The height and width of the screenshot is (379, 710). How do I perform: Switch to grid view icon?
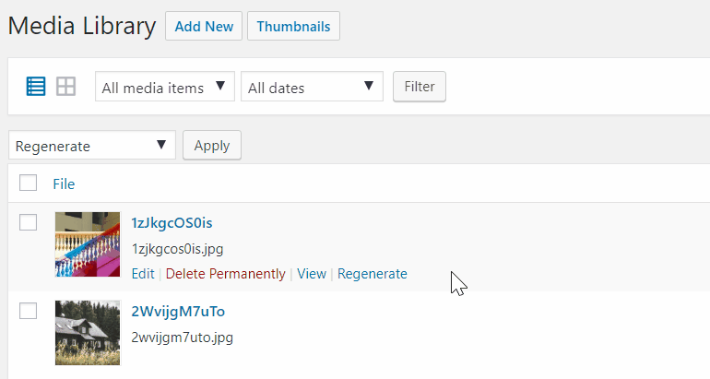tap(65, 87)
